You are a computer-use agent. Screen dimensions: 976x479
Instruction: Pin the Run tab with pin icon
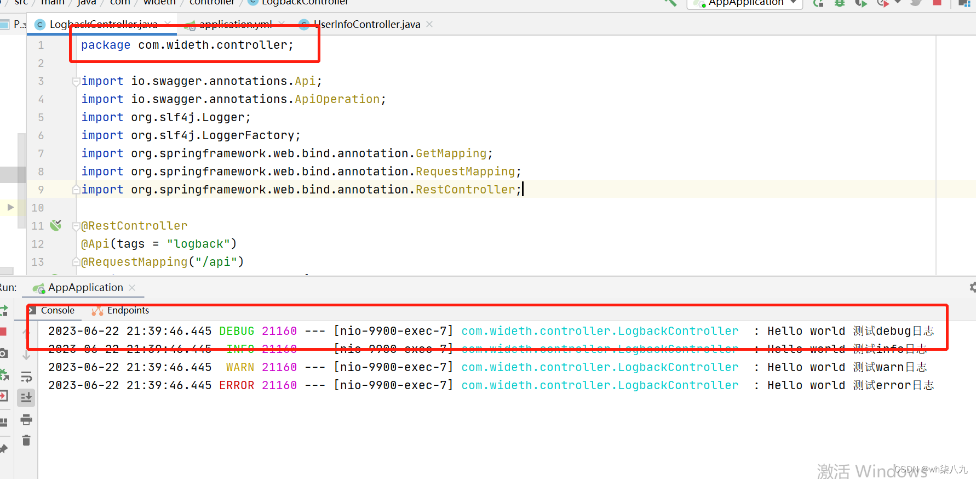pos(3,448)
